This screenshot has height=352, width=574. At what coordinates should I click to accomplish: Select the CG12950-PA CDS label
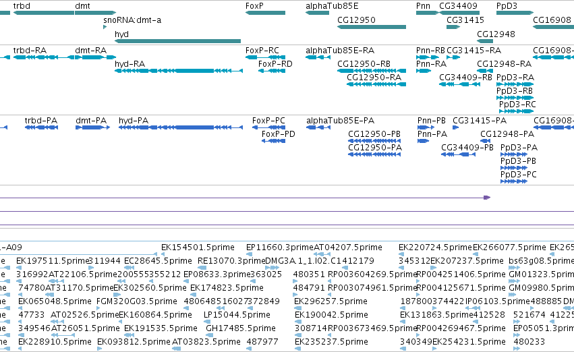[x=375, y=148]
